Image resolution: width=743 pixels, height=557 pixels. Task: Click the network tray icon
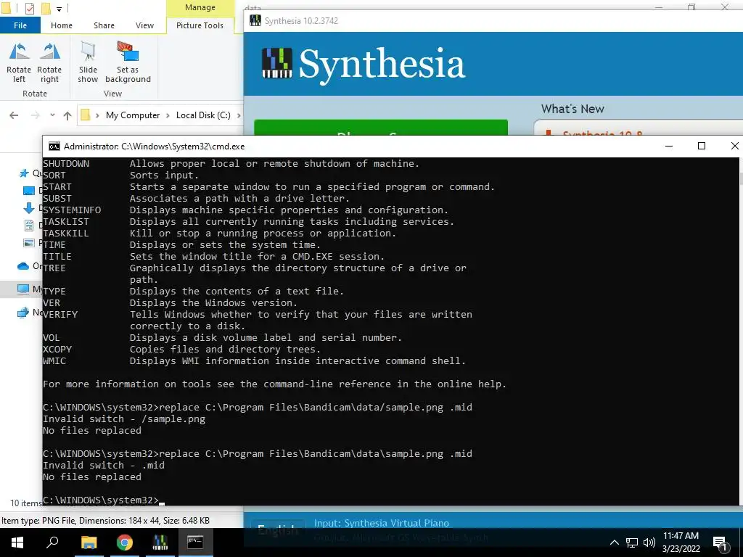click(632, 542)
